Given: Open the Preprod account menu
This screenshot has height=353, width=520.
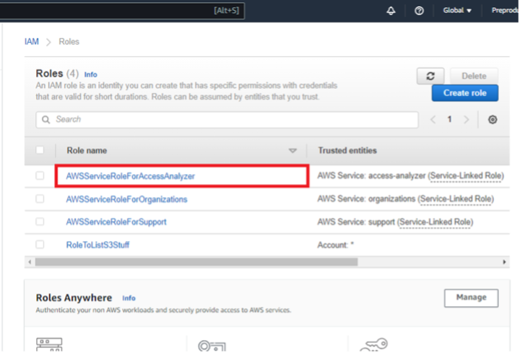Looking at the screenshot, I should 505,10.
